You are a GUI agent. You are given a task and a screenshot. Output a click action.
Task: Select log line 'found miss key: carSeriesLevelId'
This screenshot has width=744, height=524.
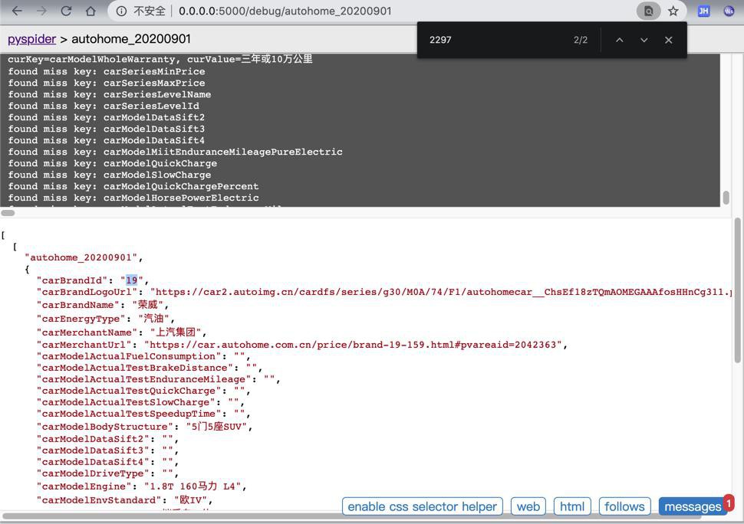[104, 106]
